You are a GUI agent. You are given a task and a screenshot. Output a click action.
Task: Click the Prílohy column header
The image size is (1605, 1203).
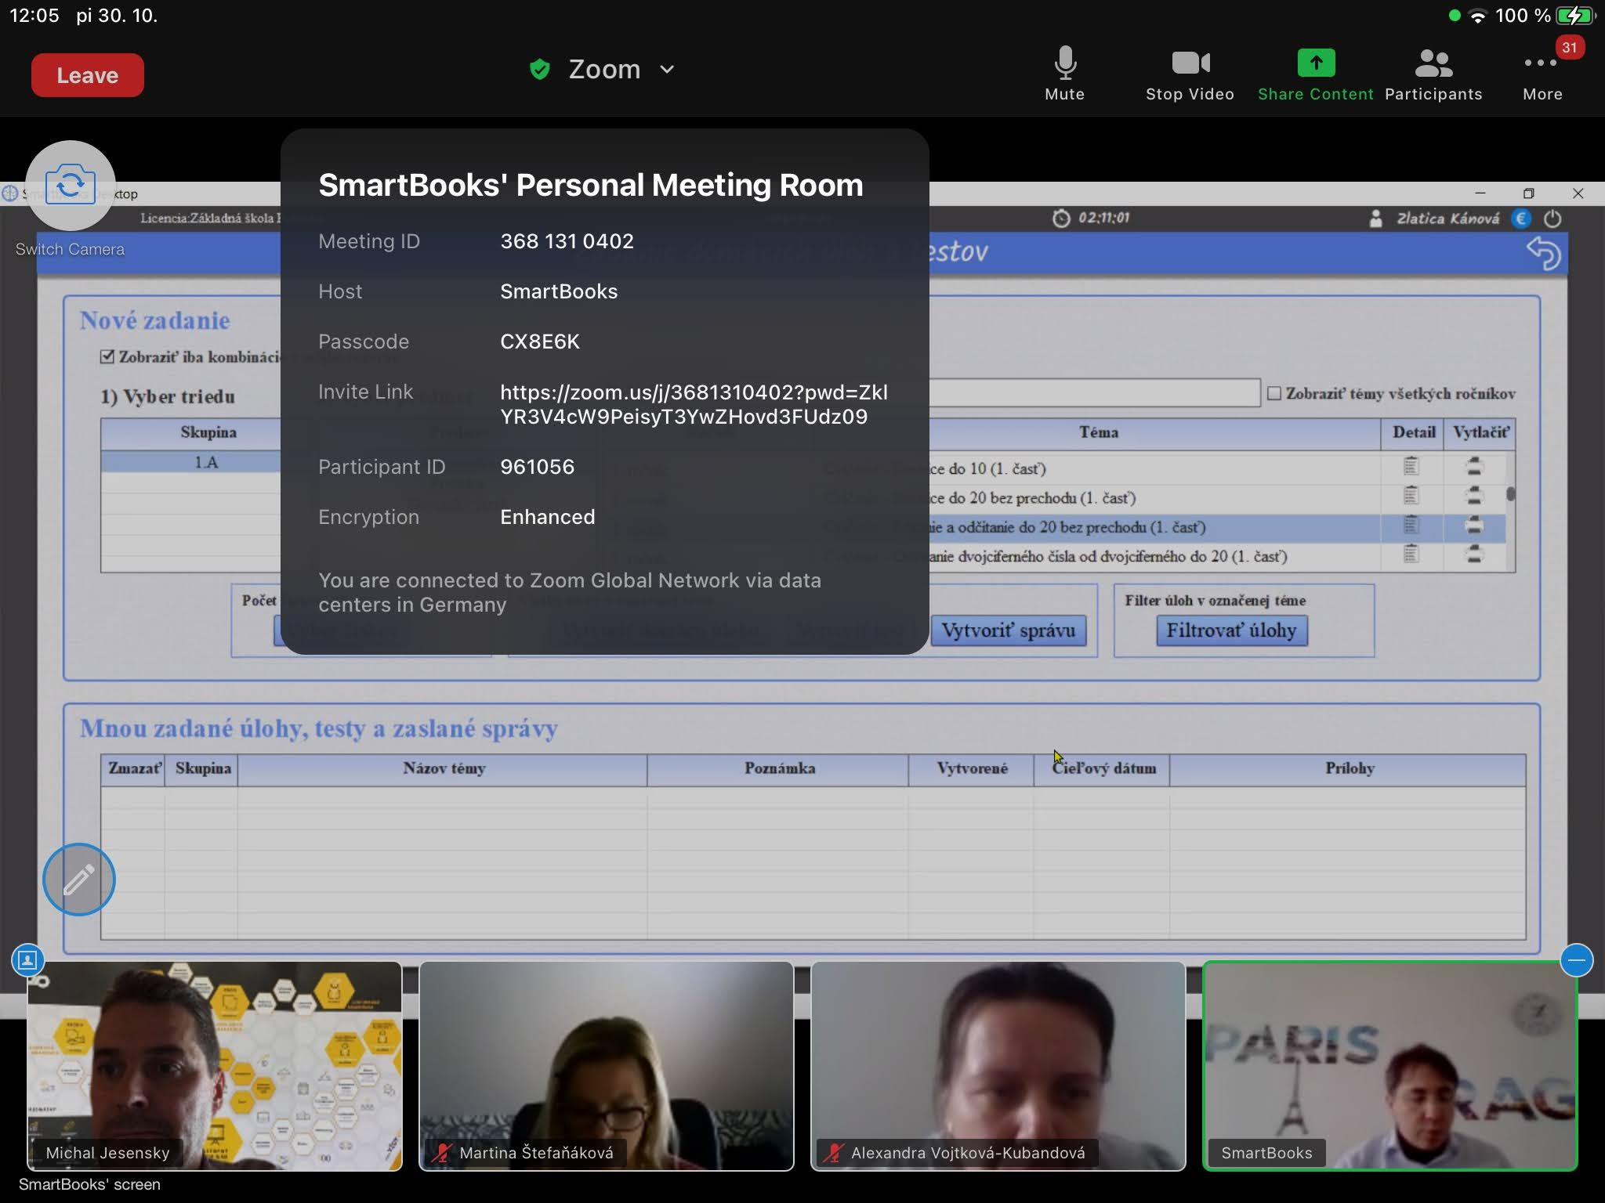[x=1348, y=769]
